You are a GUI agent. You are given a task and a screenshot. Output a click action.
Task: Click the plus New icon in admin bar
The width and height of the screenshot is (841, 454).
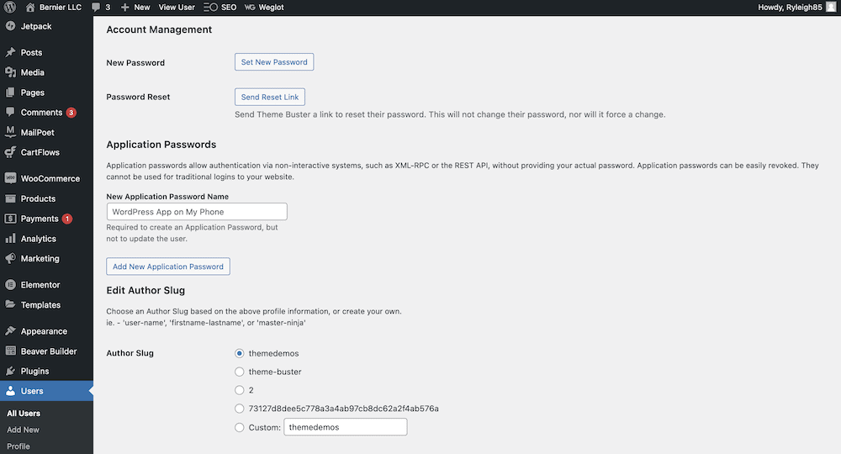point(125,7)
